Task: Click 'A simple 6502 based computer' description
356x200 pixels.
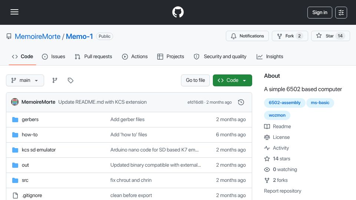Action: coord(303,89)
